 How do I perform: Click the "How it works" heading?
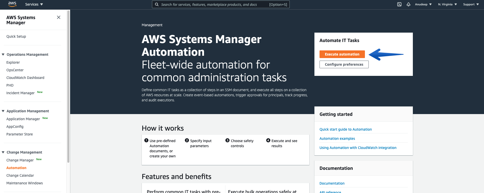click(163, 128)
